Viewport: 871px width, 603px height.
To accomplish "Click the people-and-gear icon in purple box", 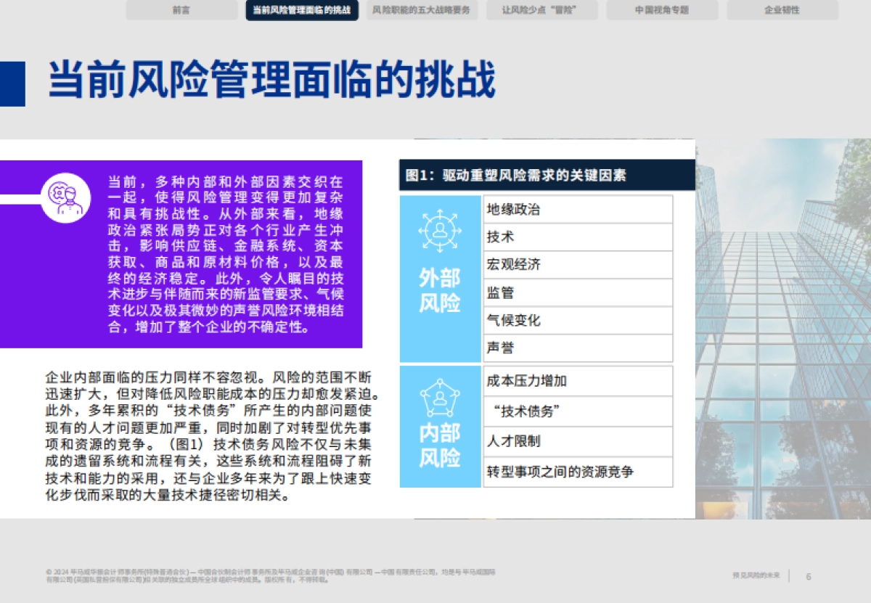I will [65, 197].
